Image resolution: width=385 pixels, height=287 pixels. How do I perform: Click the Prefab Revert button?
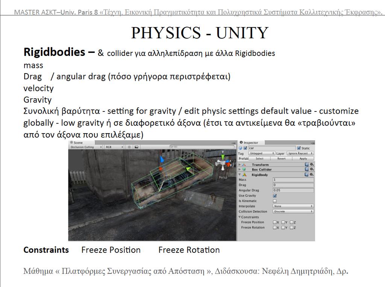281,159
